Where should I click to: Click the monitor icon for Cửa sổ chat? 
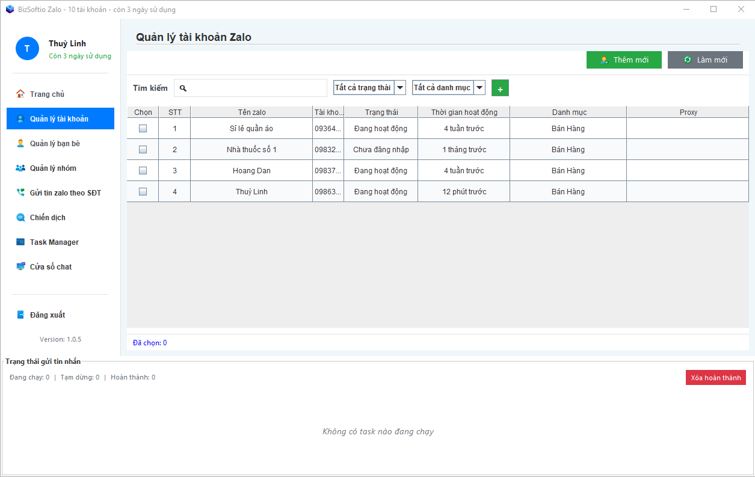[20, 266]
